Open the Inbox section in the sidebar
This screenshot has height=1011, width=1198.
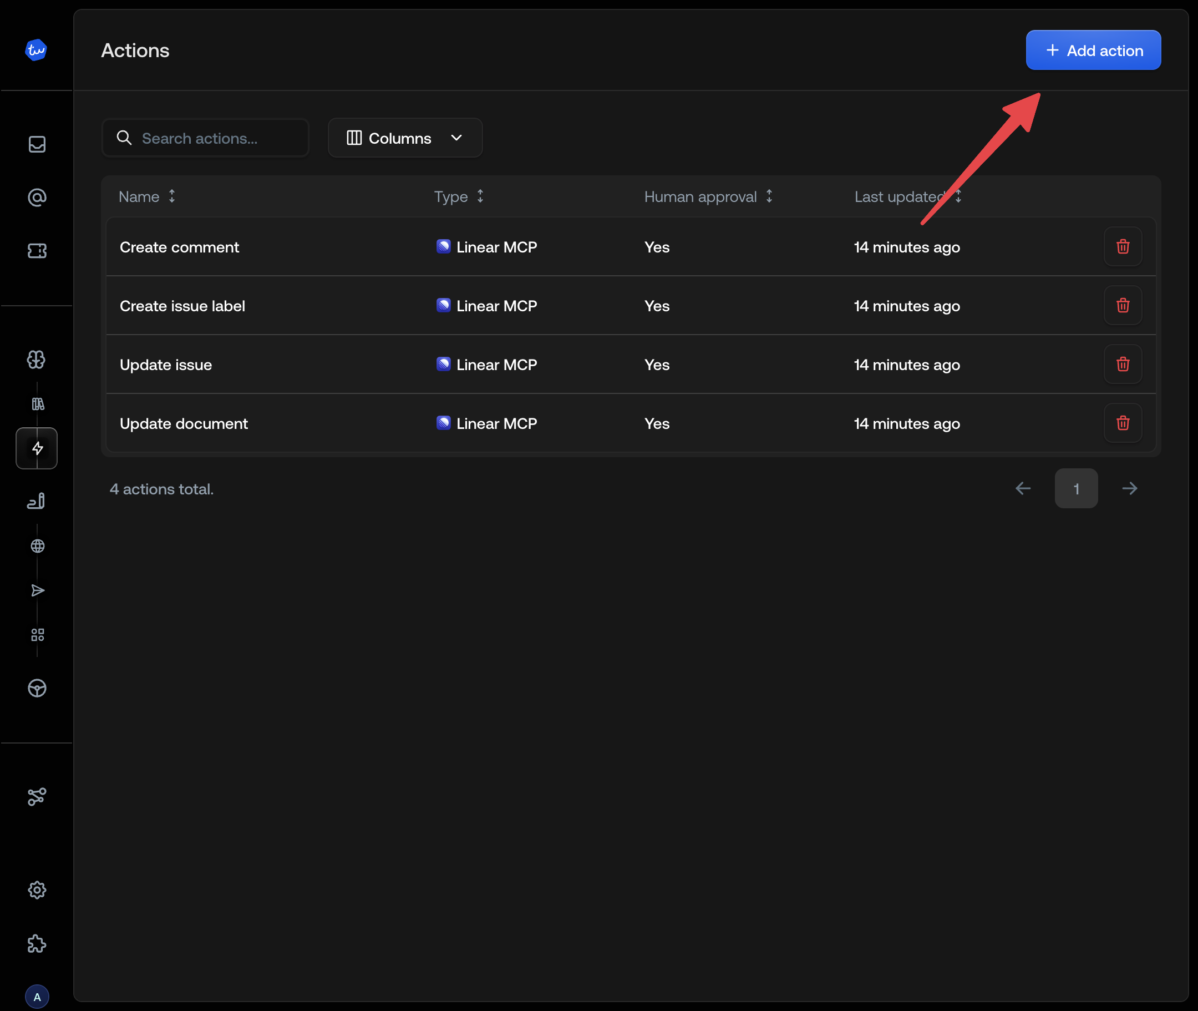pos(37,144)
